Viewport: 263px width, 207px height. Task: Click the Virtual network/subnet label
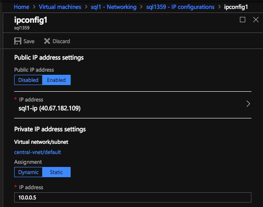[41, 142]
